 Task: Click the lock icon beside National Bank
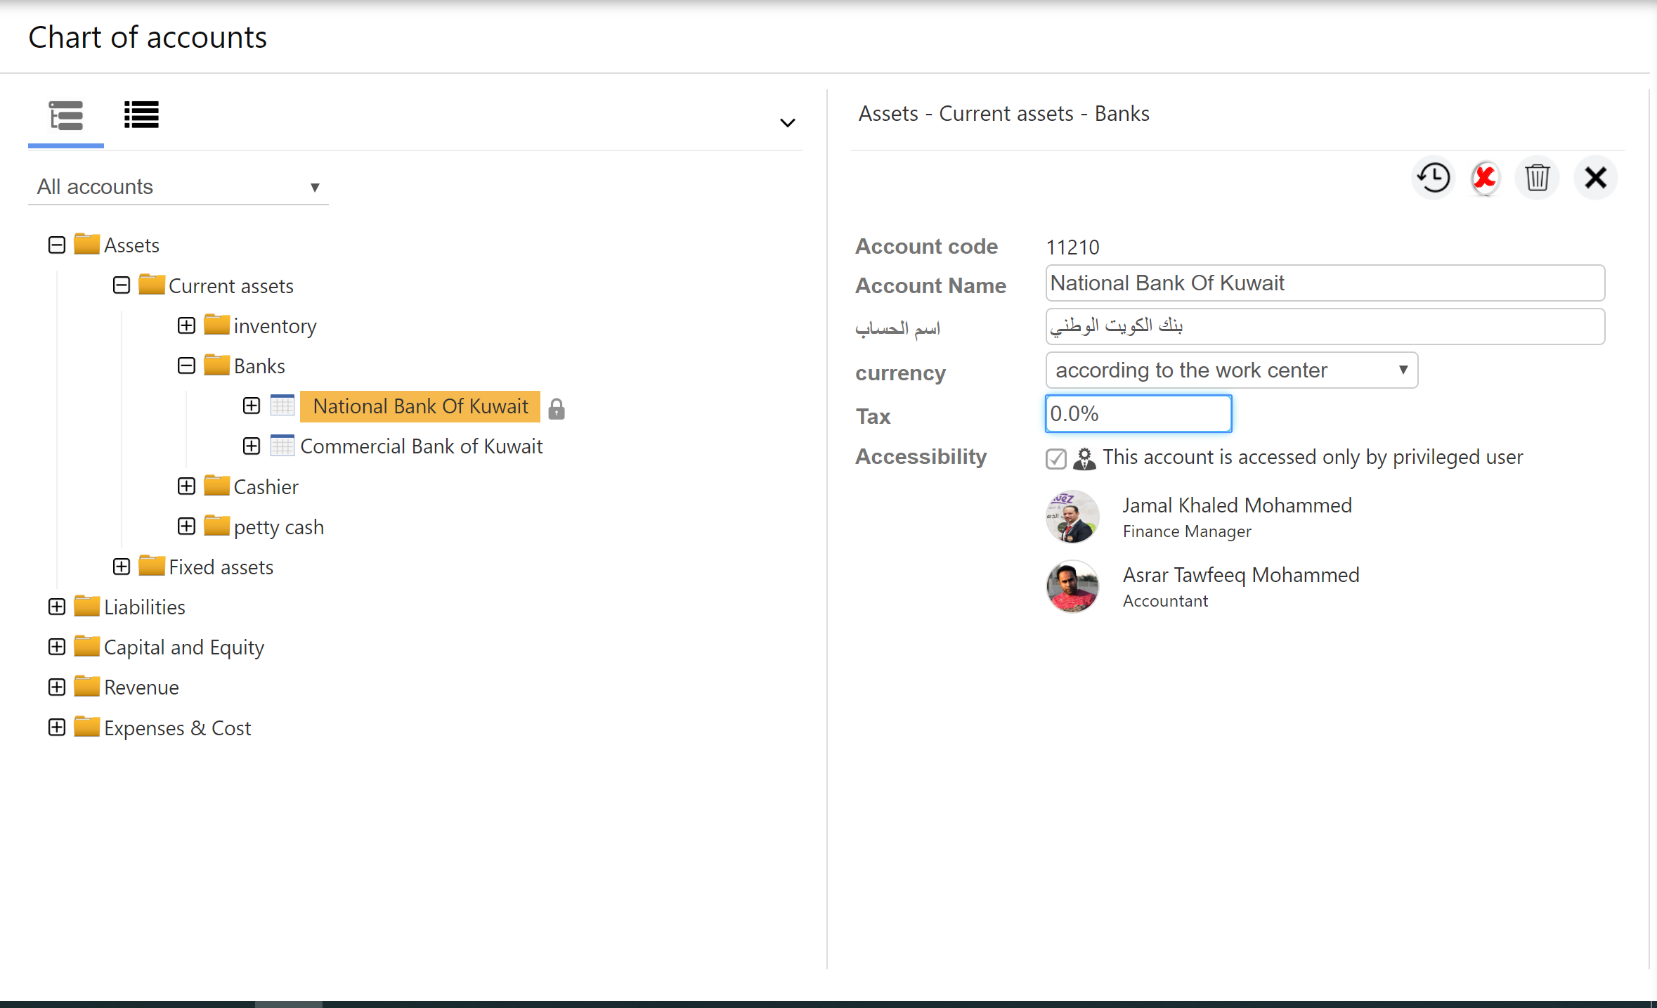point(557,408)
